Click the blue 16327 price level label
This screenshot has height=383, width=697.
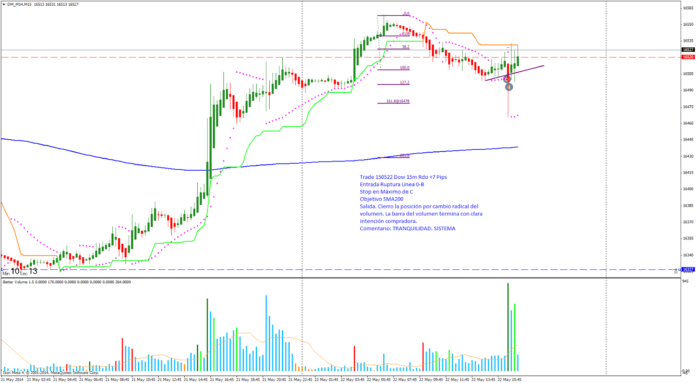click(x=688, y=269)
